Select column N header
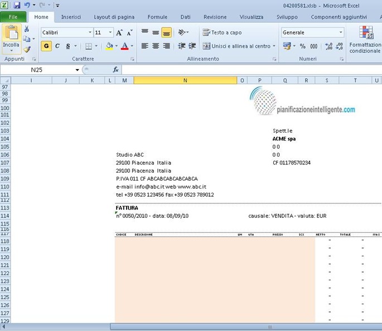The width and height of the screenshot is (382, 331). coord(185,80)
